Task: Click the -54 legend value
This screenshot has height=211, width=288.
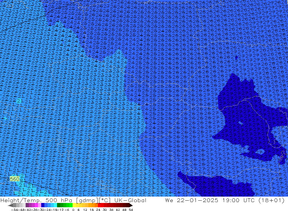Action: click(14, 210)
